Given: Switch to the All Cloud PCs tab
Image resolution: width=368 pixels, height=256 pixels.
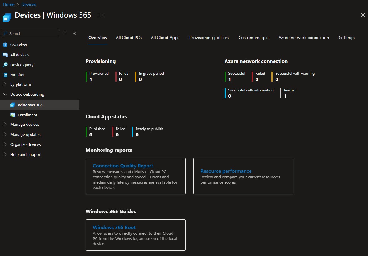Looking at the screenshot, I should 128,38.
